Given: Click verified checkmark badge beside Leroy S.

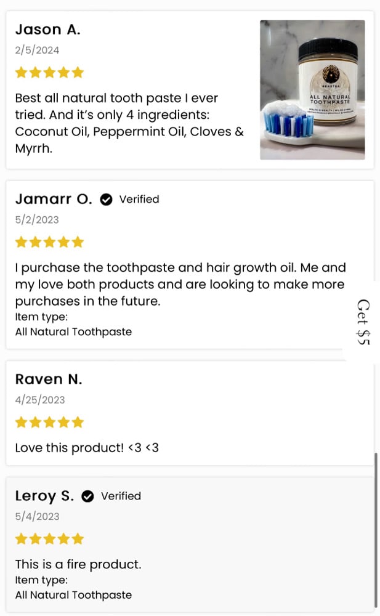Looking at the screenshot, I should click(88, 496).
